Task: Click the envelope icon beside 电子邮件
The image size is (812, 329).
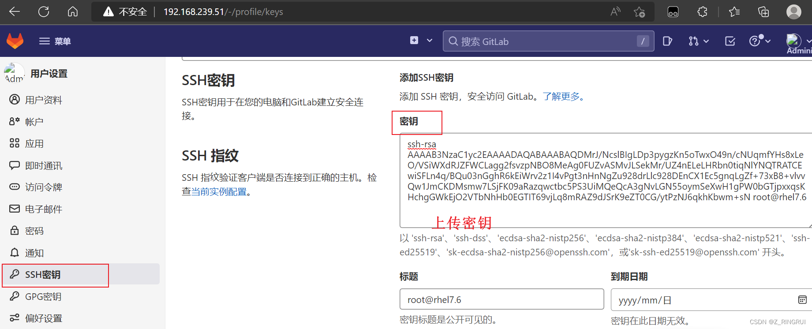Action: [x=15, y=209]
